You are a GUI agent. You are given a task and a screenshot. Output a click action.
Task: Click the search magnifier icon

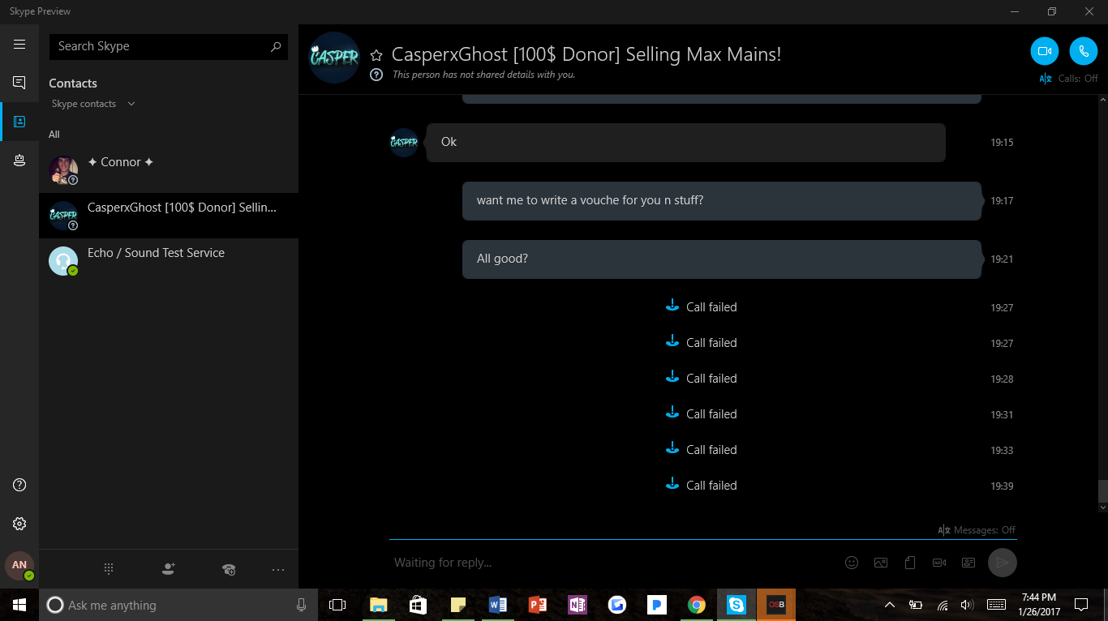276,46
